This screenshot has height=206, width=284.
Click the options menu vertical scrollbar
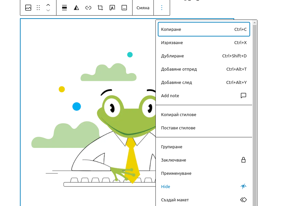pyautogui.click(x=254, y=113)
